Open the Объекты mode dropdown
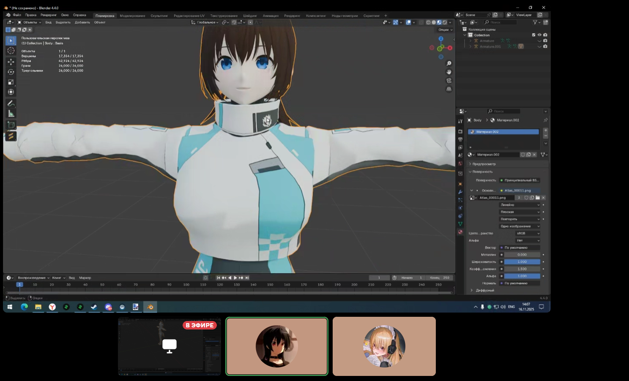629x381 pixels. 29,22
